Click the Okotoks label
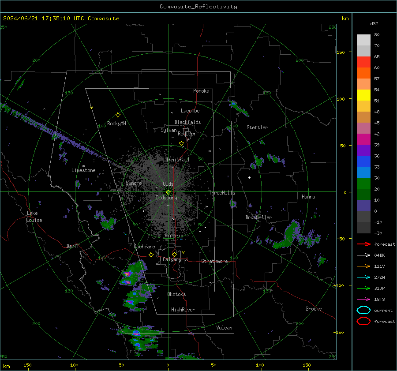Screen dimensions: 397x371 (x=176, y=294)
